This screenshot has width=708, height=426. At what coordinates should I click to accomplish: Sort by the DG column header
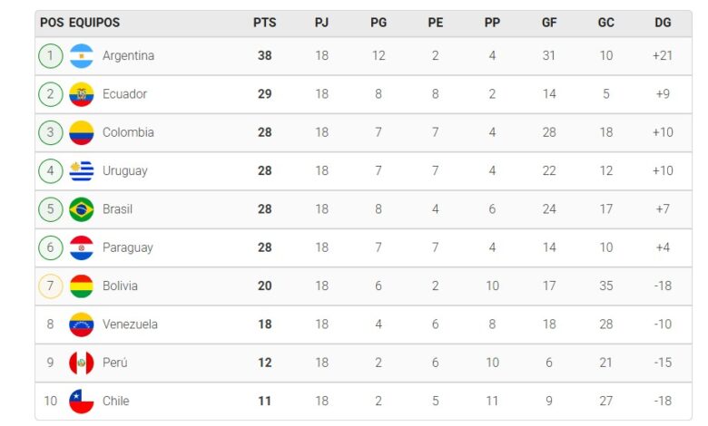click(x=662, y=23)
